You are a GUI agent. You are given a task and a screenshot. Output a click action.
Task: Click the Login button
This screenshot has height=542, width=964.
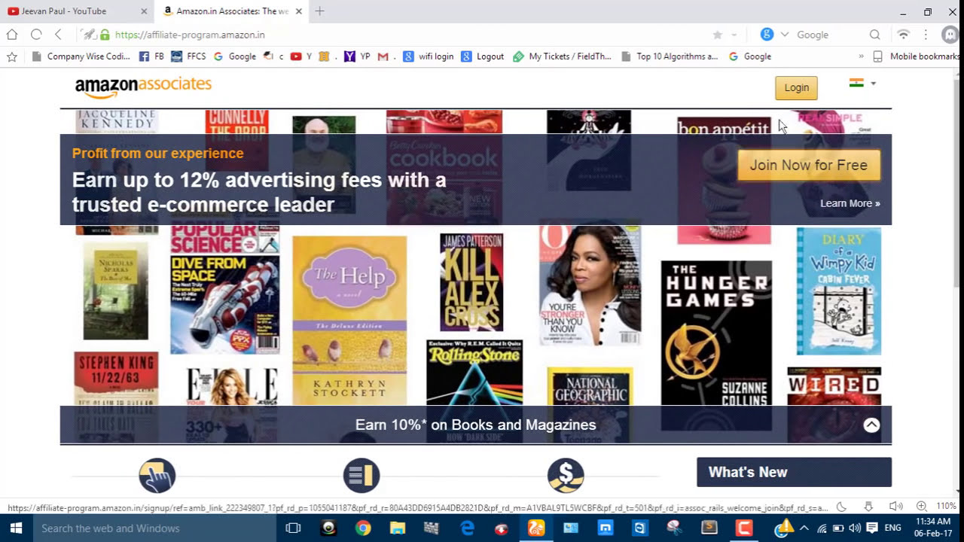click(796, 88)
